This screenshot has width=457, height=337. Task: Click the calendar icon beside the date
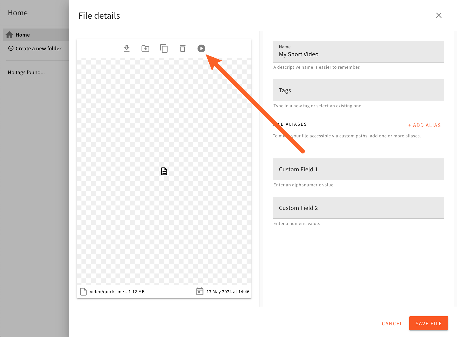pos(200,291)
